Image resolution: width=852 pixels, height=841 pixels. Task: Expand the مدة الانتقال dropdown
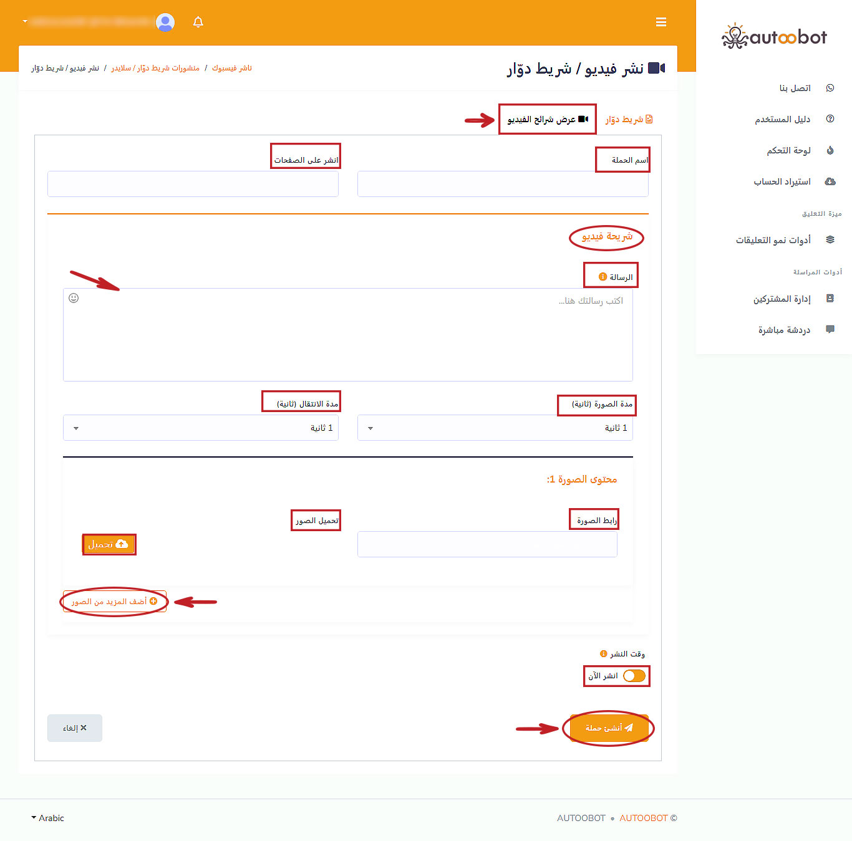200,428
